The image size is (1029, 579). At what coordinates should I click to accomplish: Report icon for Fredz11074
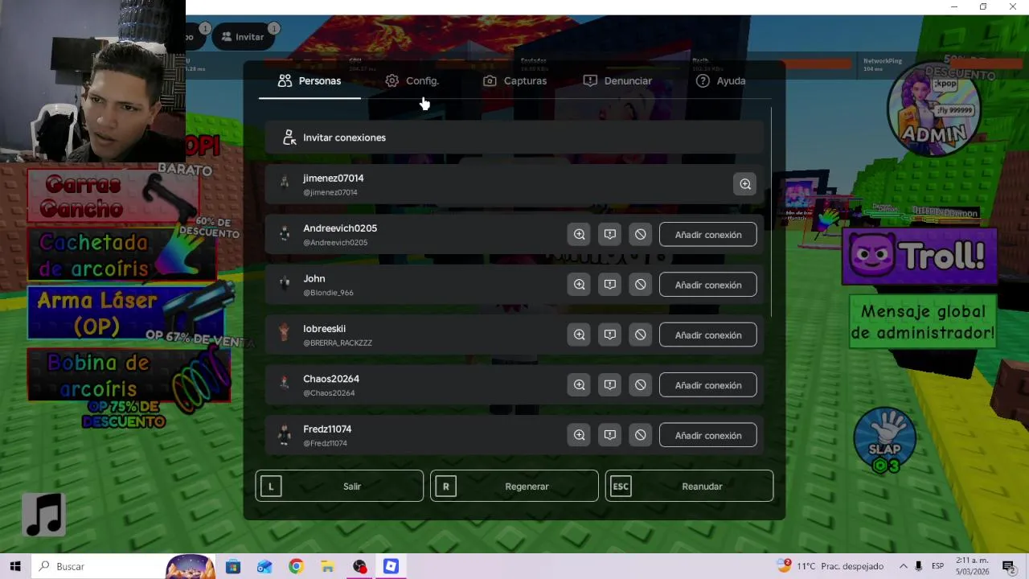(x=609, y=435)
